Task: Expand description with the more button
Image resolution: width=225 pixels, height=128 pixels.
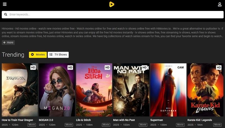Action: tap(8, 42)
